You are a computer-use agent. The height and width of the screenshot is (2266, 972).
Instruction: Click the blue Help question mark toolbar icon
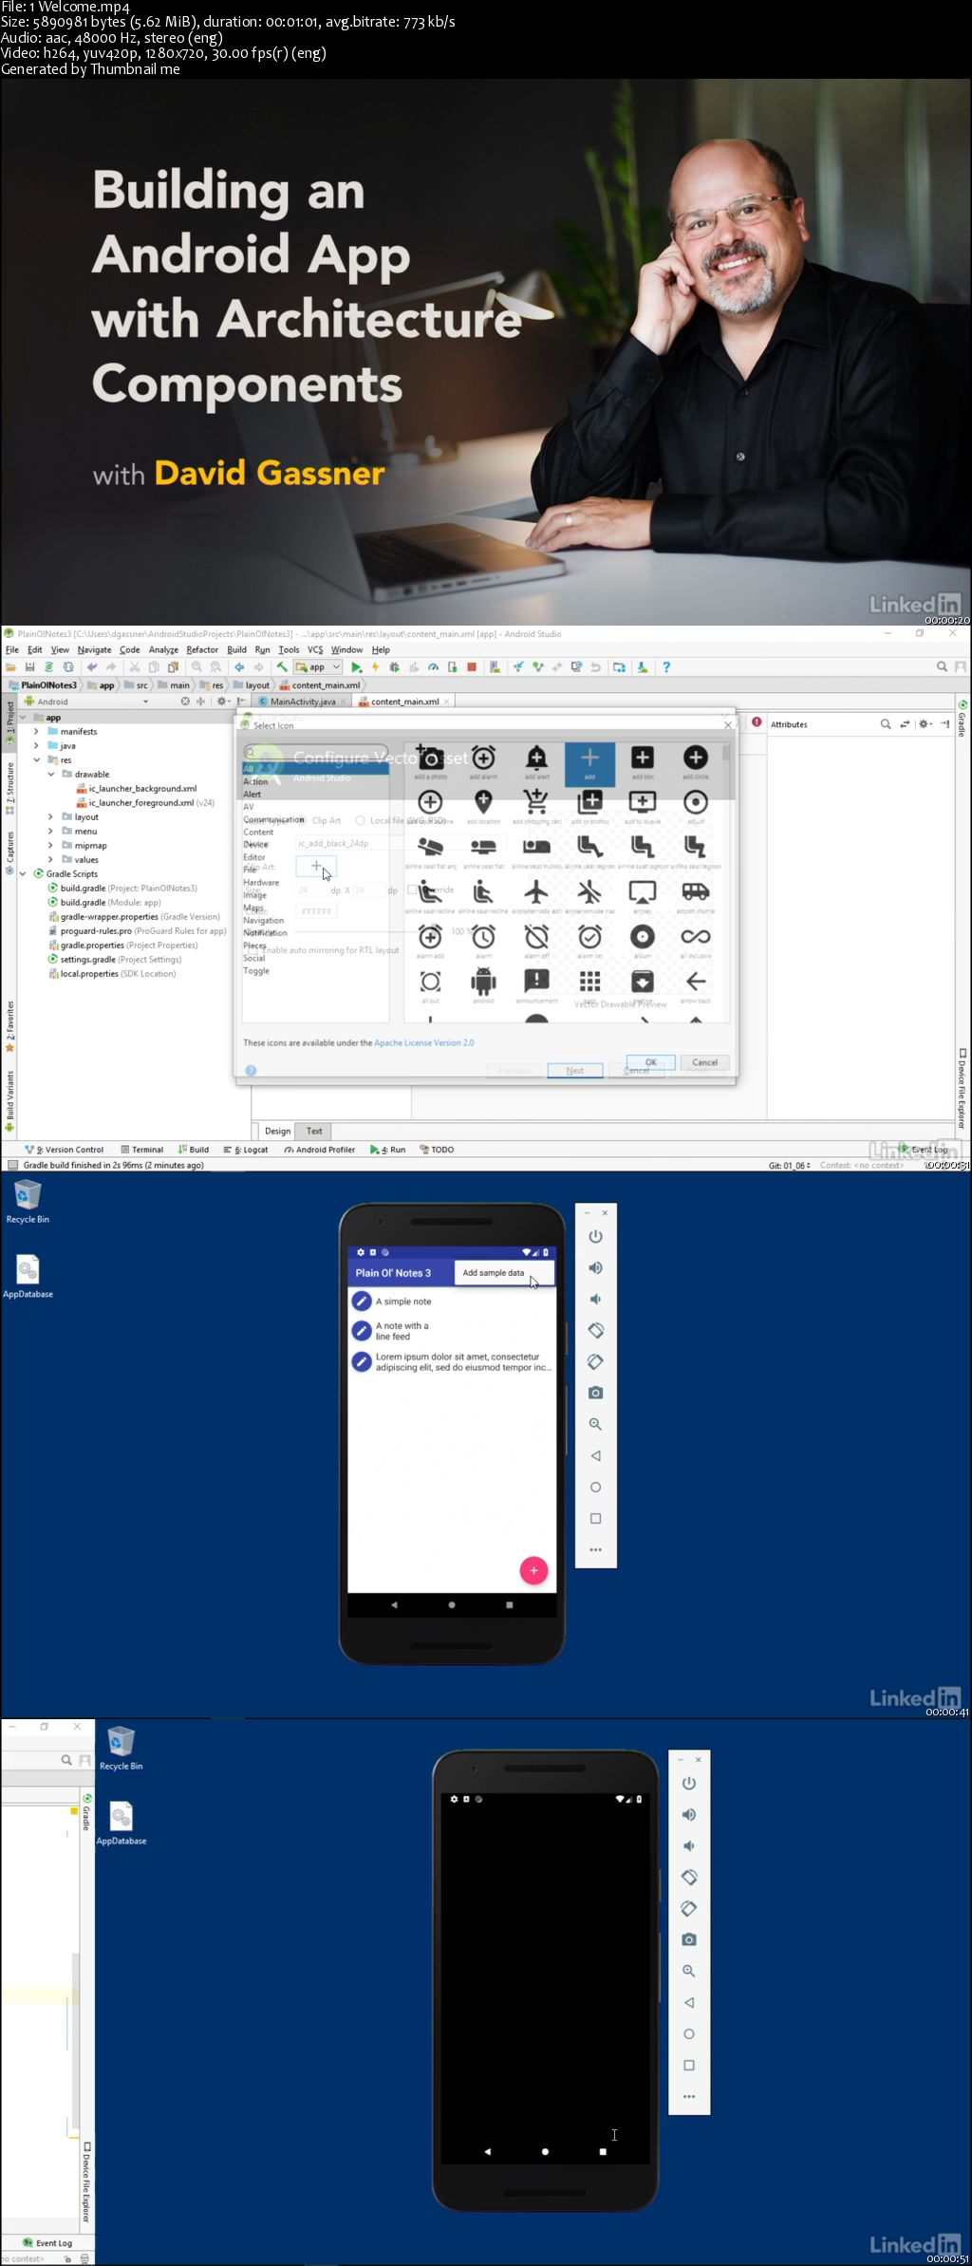pyautogui.click(x=666, y=667)
